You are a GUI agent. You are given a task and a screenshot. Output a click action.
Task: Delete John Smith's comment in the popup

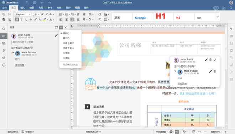tap(210, 60)
